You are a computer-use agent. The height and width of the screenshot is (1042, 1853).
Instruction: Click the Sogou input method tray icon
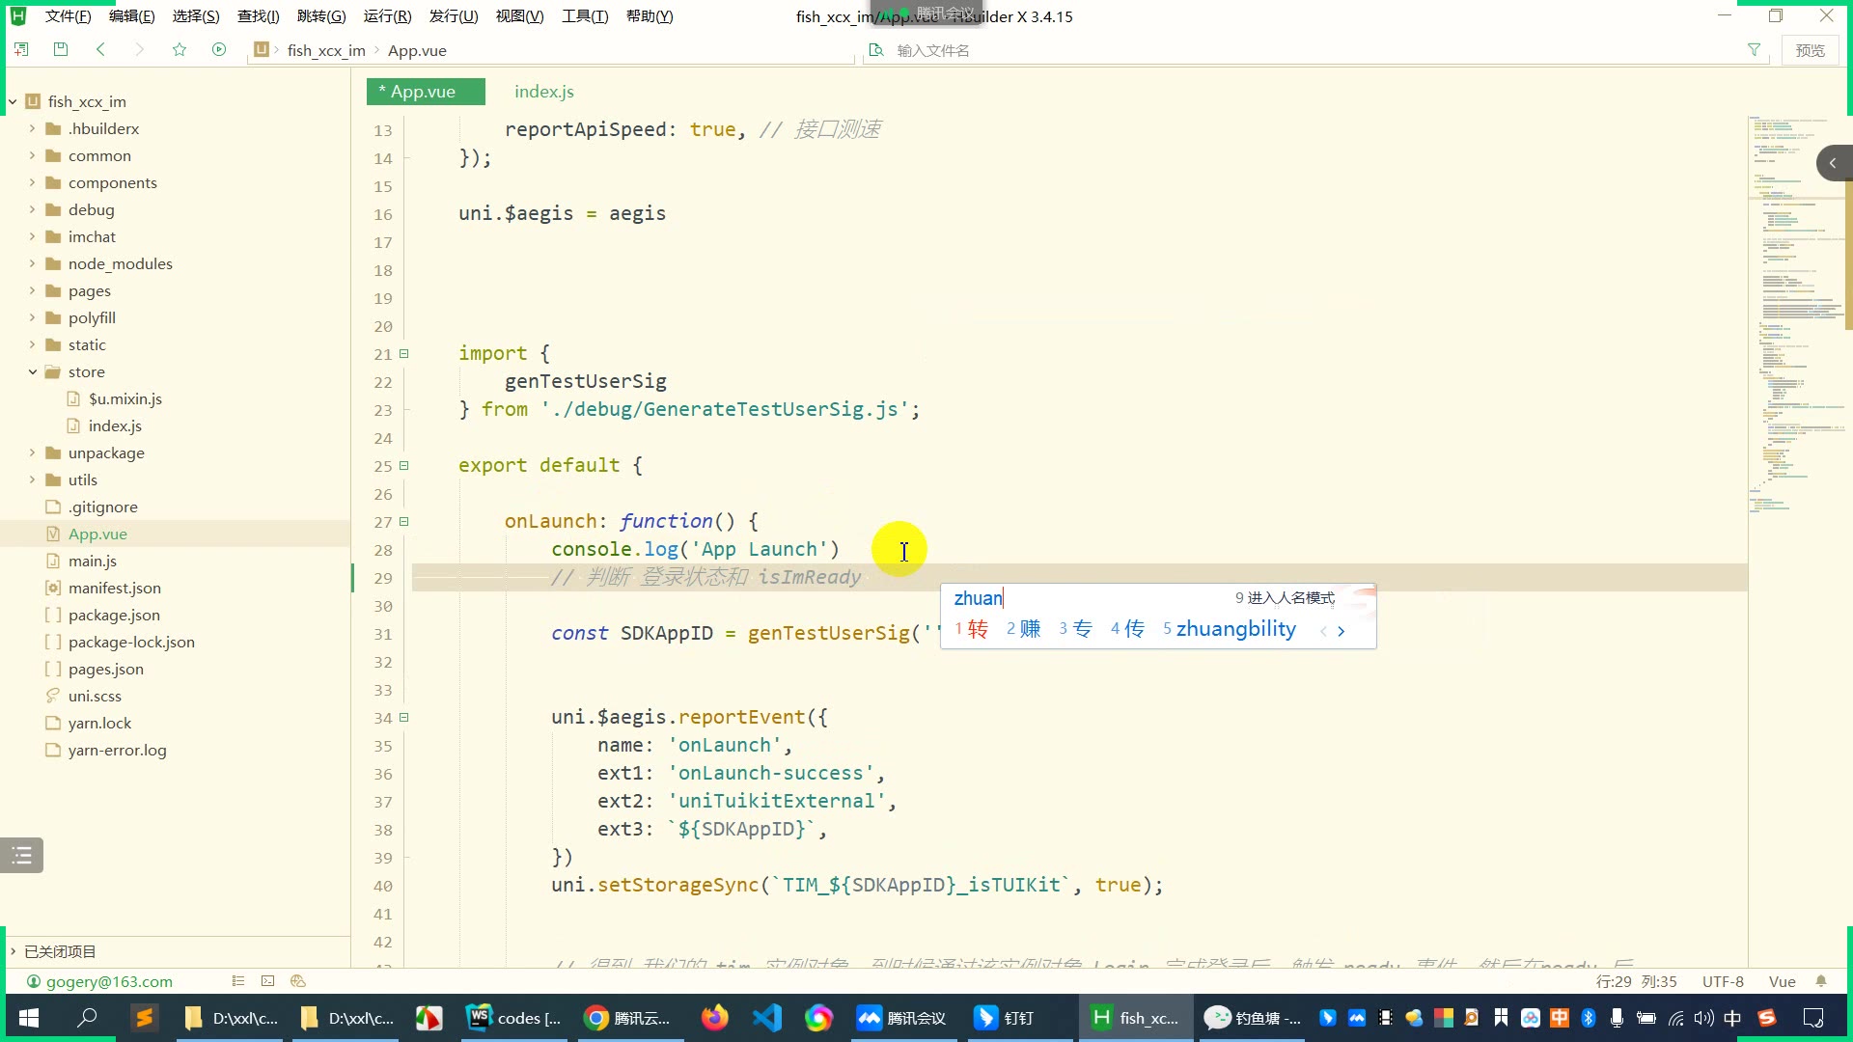1767,1018
